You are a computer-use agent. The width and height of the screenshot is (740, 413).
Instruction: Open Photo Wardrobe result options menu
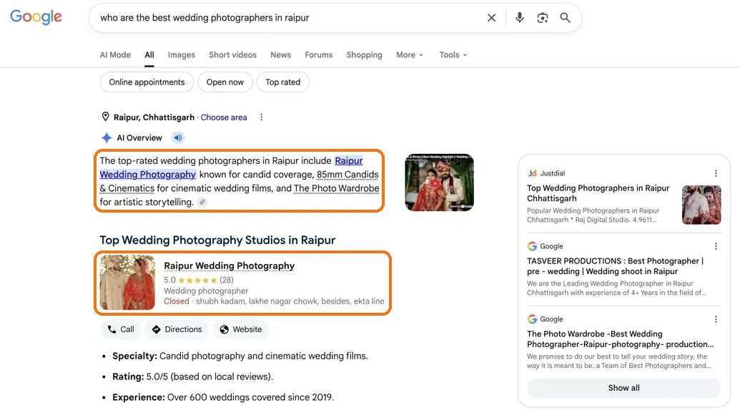click(716, 319)
